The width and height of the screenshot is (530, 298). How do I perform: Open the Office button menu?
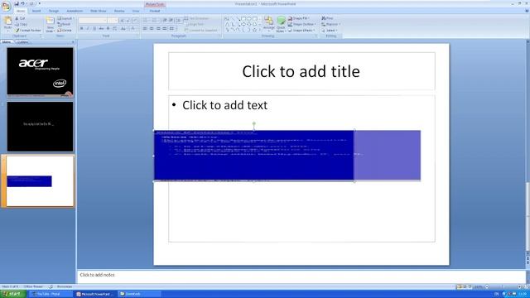click(x=6, y=6)
